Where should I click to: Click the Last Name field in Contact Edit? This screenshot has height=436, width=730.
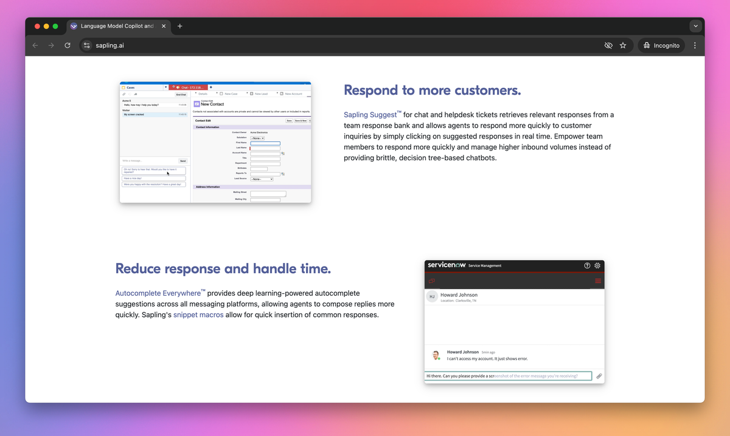tap(265, 149)
